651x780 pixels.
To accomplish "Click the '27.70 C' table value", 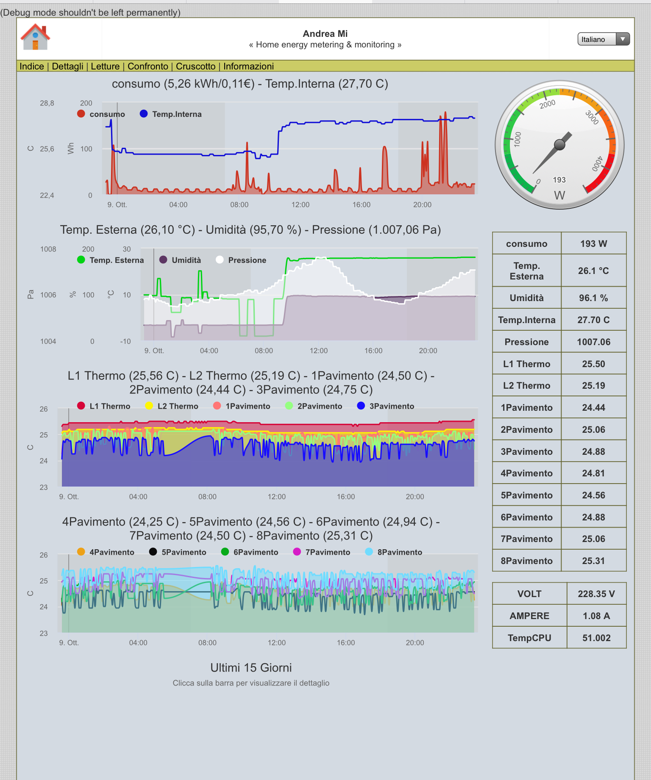I will coord(594,320).
